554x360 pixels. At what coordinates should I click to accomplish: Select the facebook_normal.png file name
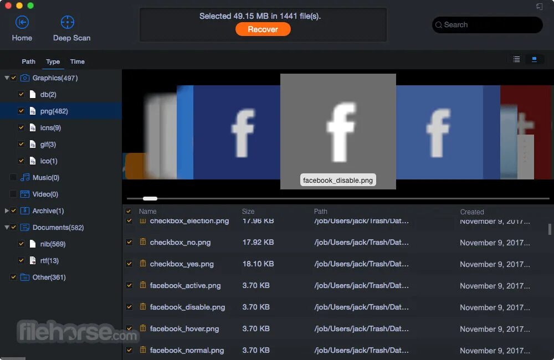coord(187,350)
